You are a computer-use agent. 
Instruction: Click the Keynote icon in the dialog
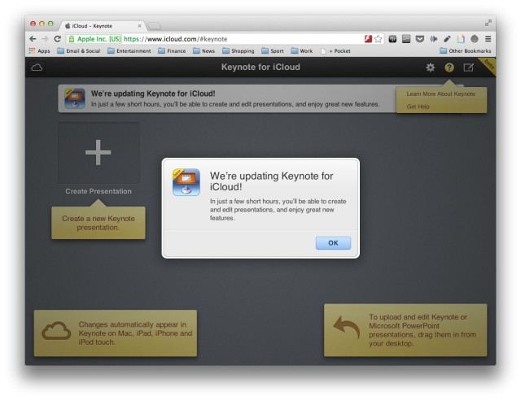186,182
